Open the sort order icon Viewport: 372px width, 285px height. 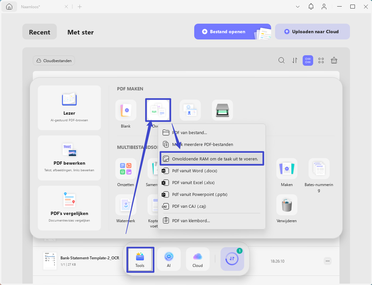(295, 60)
